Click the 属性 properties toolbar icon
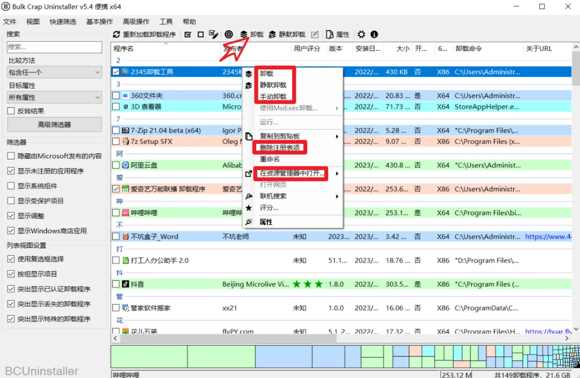 pos(330,34)
